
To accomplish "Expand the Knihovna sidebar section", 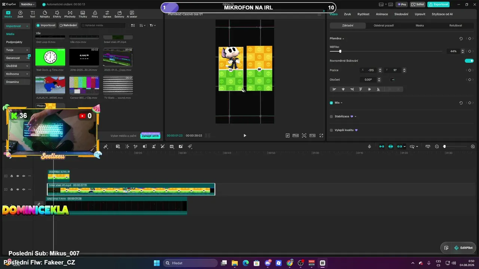I will [17, 74].
